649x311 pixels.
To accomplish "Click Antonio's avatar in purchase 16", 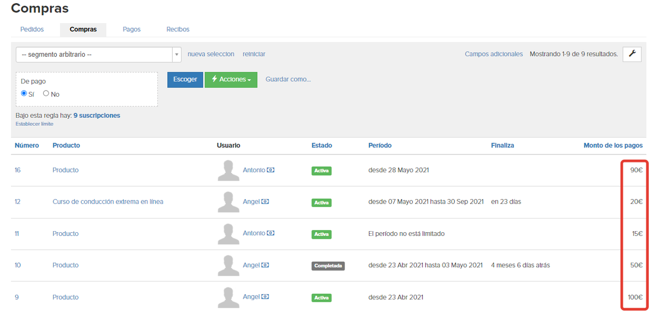I will (x=228, y=170).
